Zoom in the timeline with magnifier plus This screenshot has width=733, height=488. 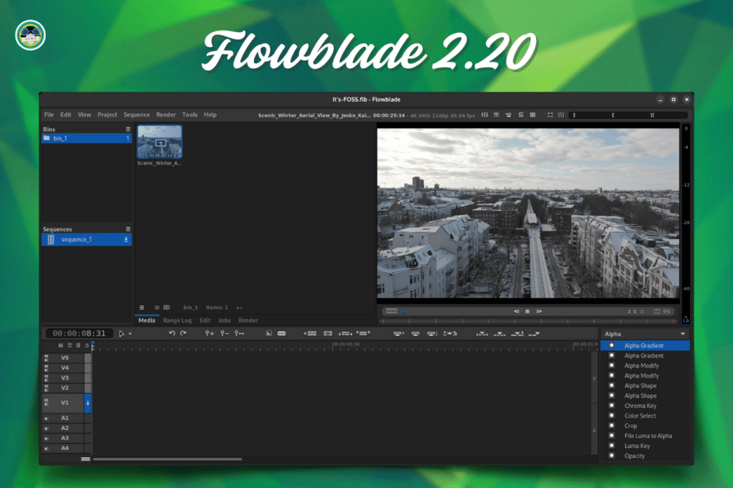coord(209,333)
